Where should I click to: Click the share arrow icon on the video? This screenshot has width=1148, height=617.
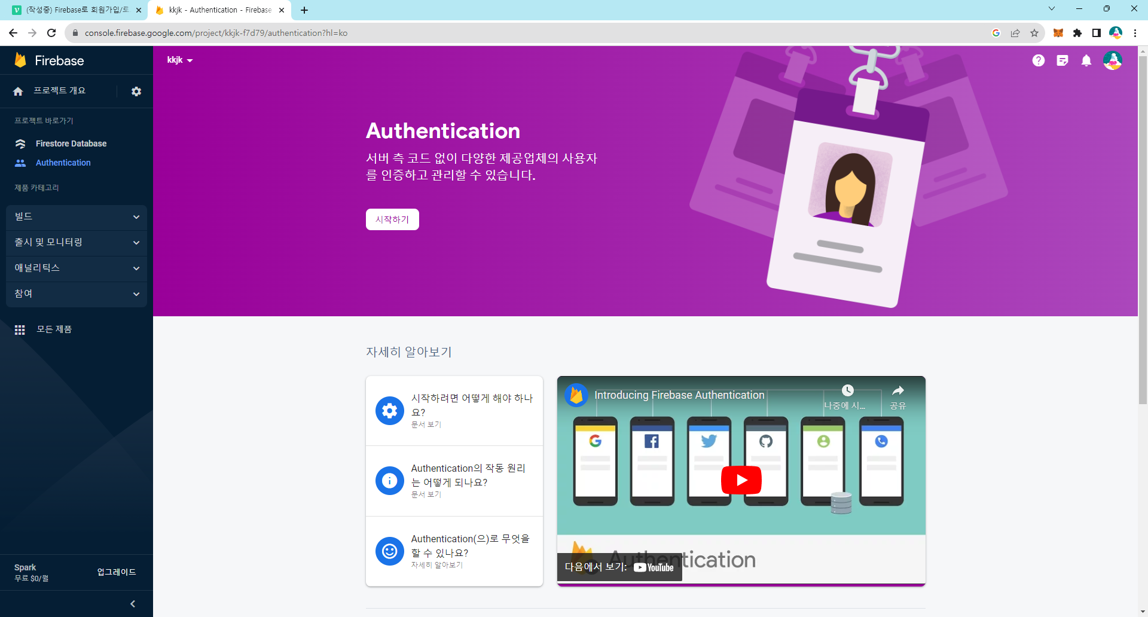(898, 391)
